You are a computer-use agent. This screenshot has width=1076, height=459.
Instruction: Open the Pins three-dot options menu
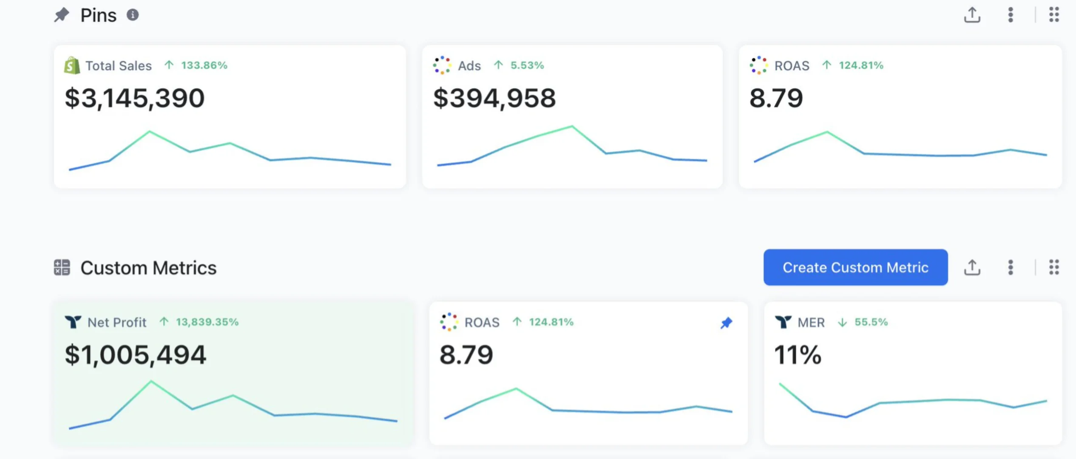click(1011, 15)
